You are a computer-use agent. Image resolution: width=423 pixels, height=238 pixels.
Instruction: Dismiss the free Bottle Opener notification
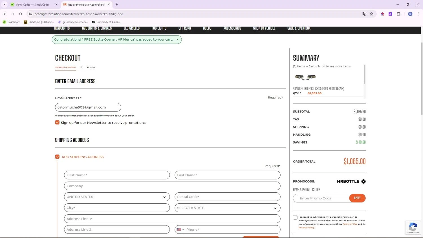(x=177, y=39)
